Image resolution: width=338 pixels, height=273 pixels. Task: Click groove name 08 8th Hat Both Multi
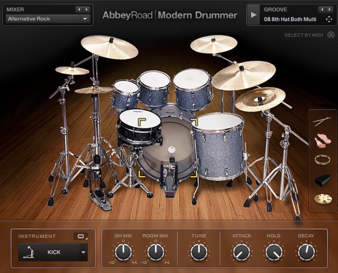tap(290, 19)
